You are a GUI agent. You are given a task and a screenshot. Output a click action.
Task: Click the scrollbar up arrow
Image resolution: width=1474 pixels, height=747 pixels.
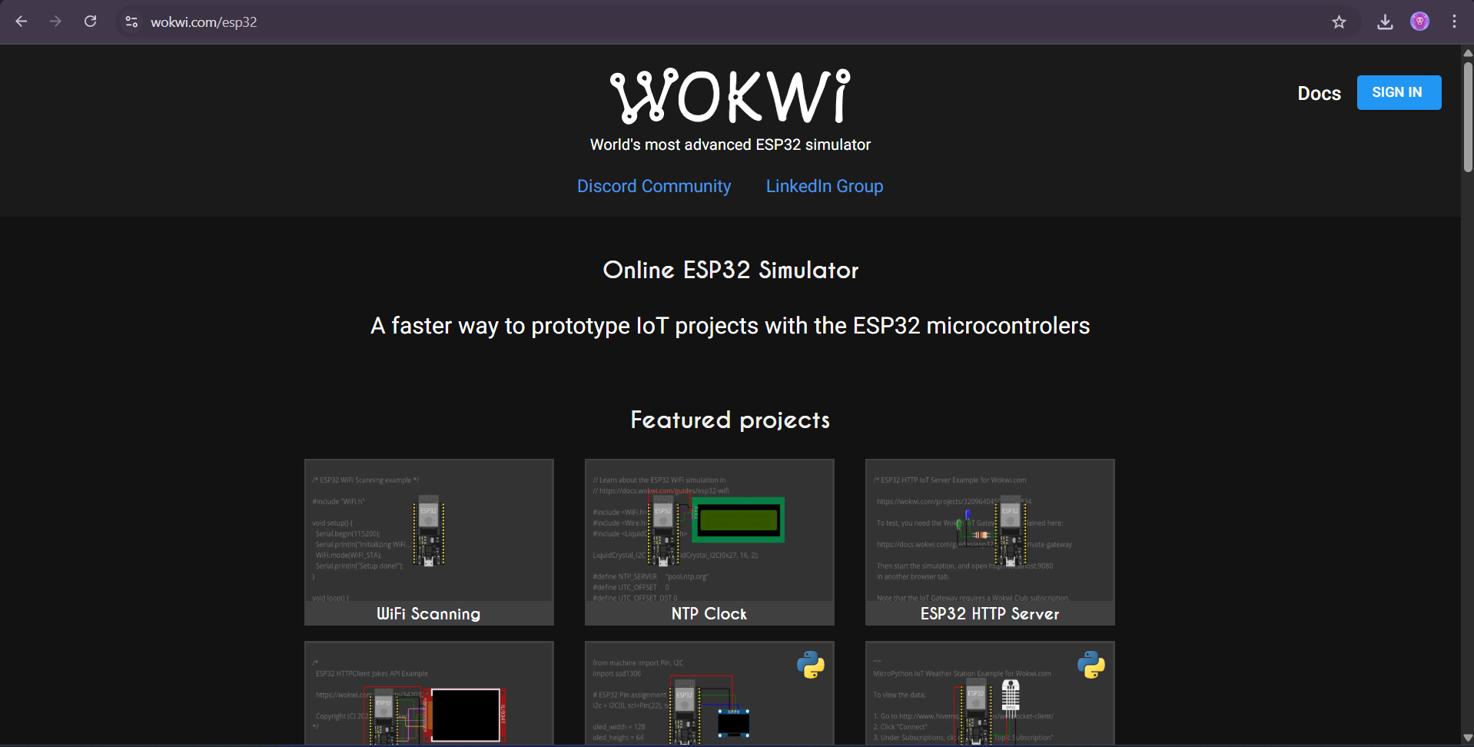point(1468,53)
